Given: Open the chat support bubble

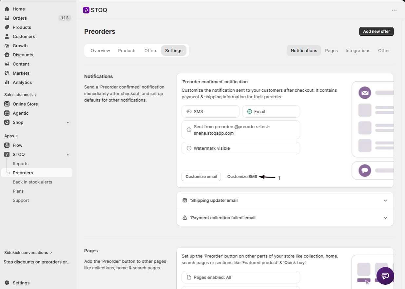Looking at the screenshot, I should point(385,276).
